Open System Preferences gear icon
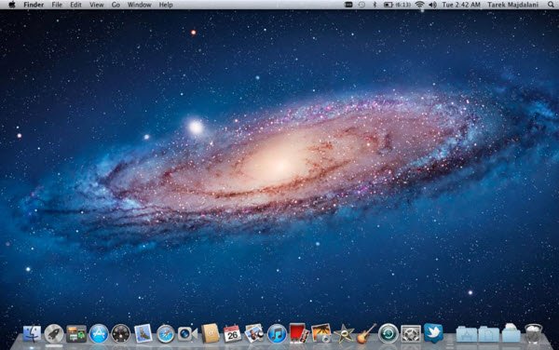The width and height of the screenshot is (559, 350). pos(411,334)
